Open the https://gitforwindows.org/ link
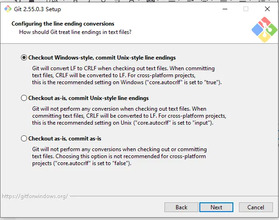The image size is (279, 220). pyautogui.click(x=35, y=196)
